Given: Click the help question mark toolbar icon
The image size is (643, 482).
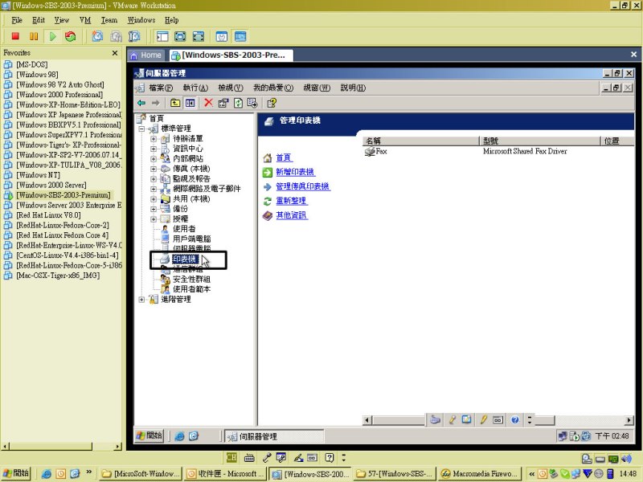Looking at the screenshot, I should click(272, 103).
